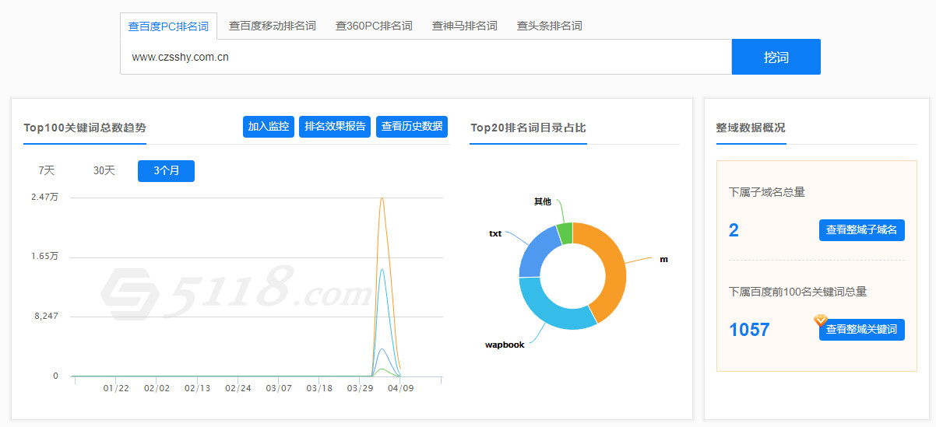Click the txt chart label
The image size is (936, 427).
click(495, 233)
